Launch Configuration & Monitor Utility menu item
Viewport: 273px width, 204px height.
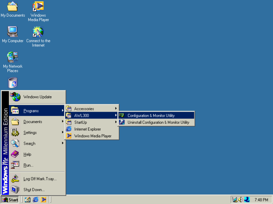156,115
